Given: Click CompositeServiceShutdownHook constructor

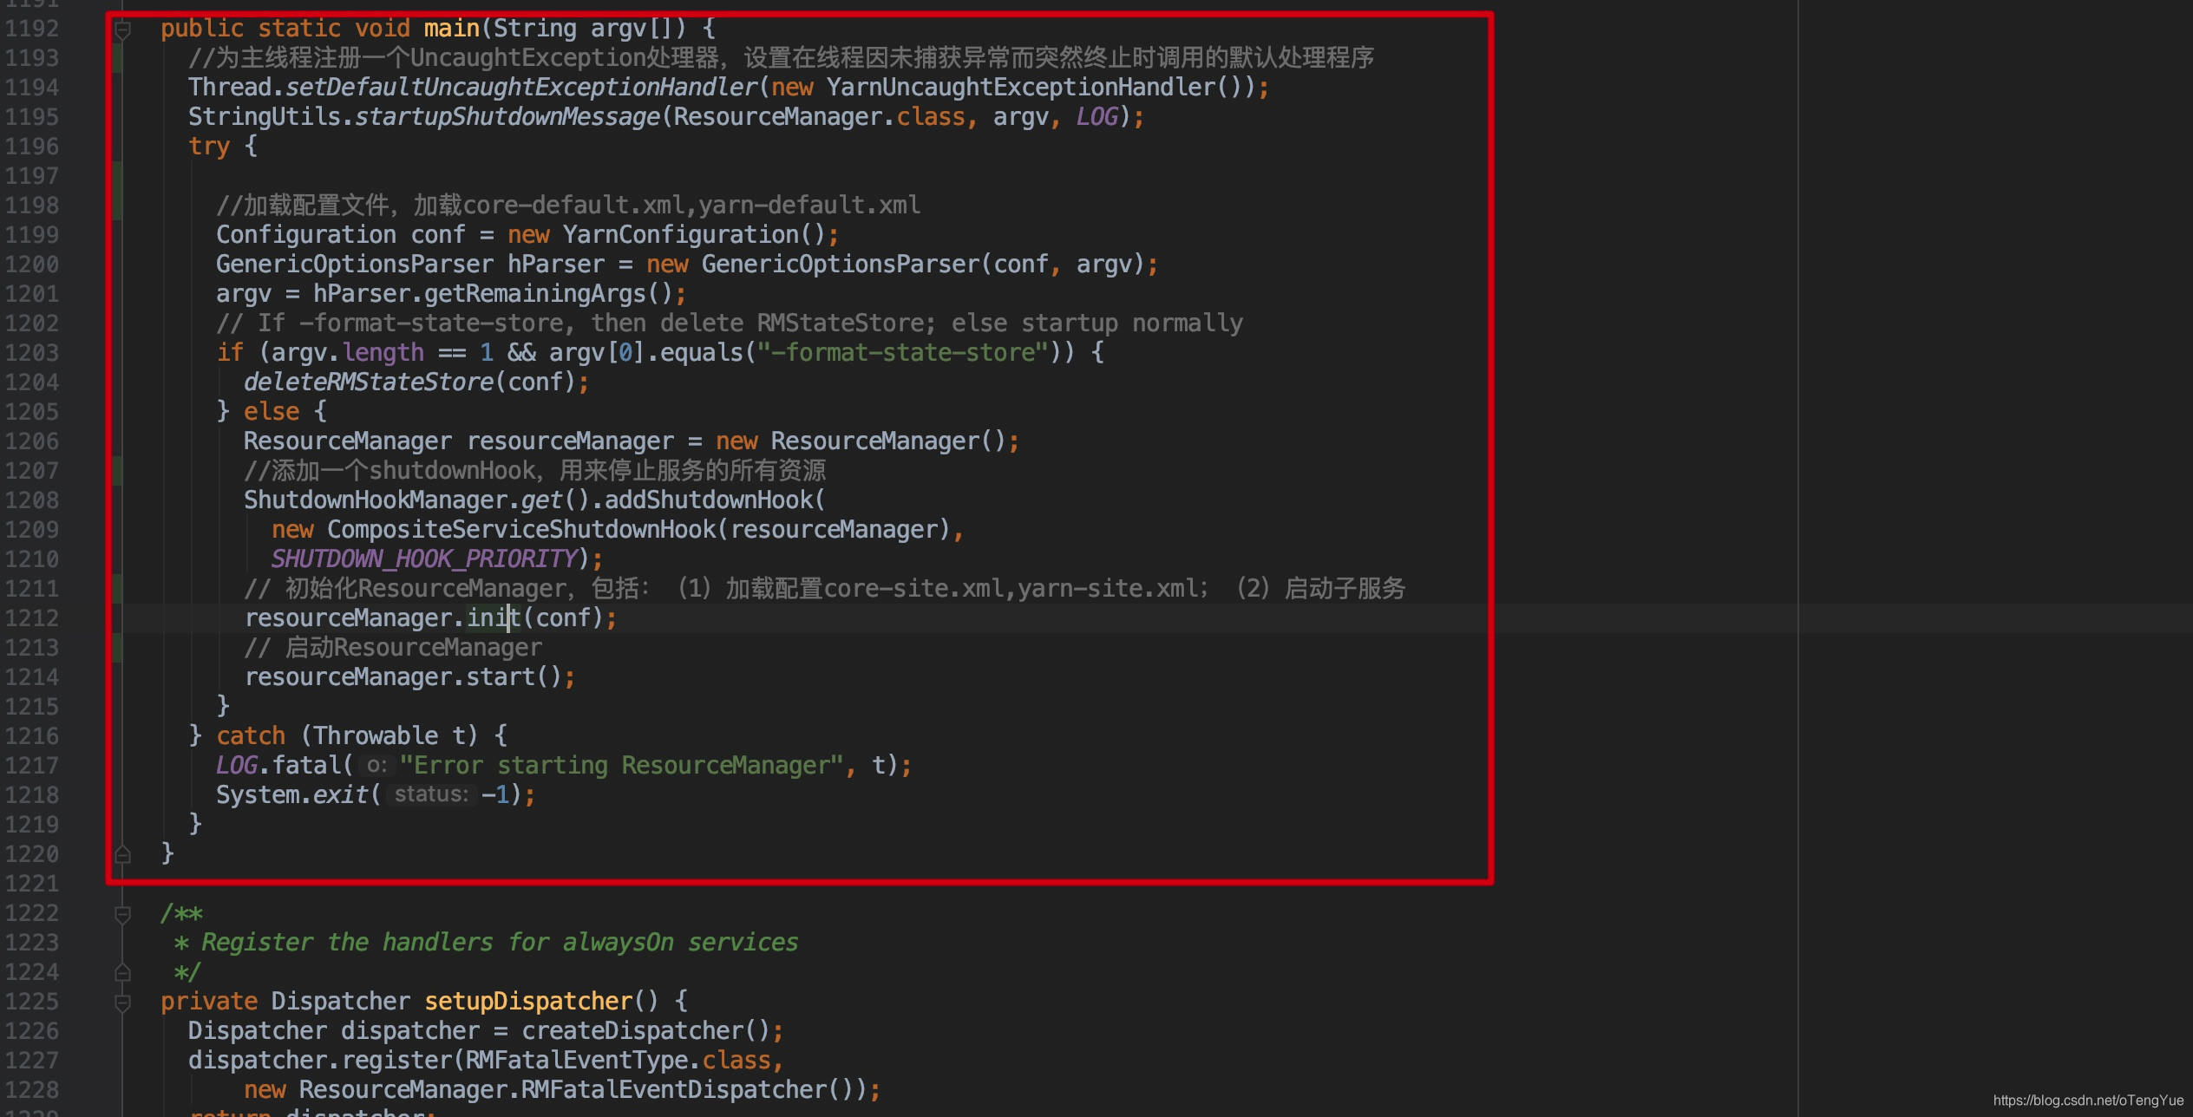Looking at the screenshot, I should (521, 530).
